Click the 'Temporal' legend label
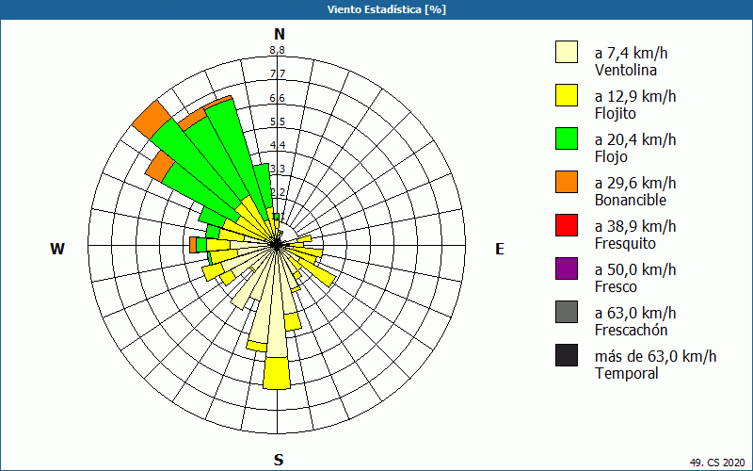Screen dimensions: 753x471 click(x=626, y=373)
